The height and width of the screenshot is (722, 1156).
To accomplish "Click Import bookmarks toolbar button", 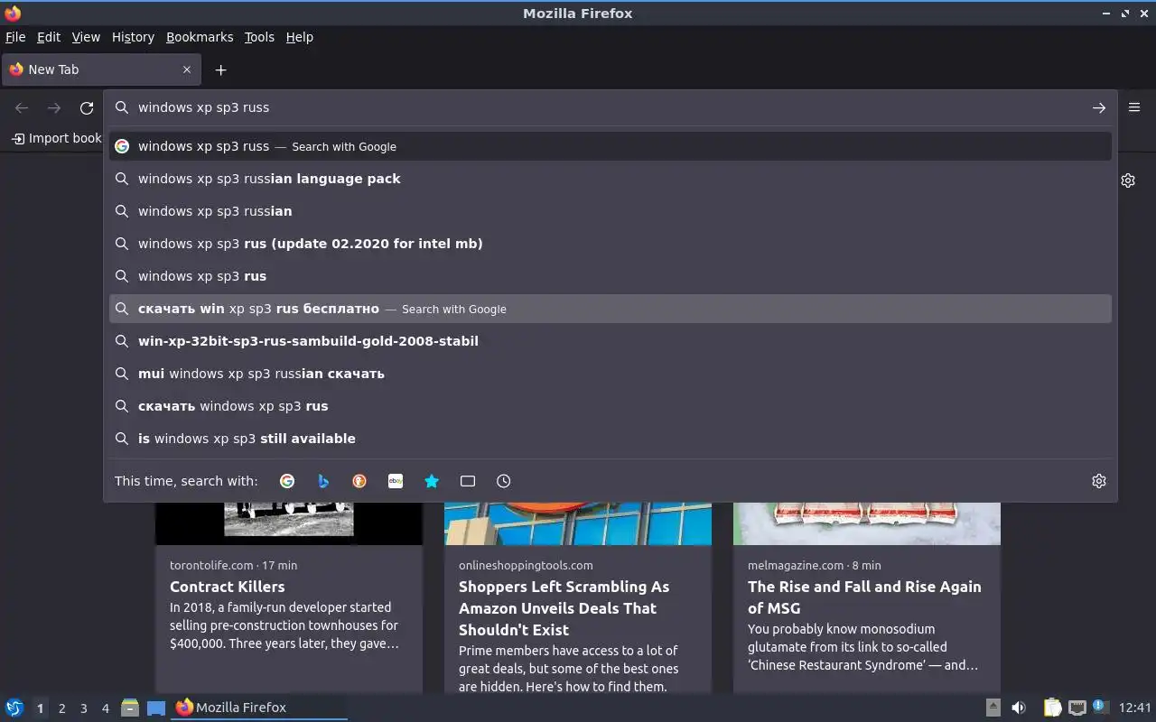I will point(56,138).
